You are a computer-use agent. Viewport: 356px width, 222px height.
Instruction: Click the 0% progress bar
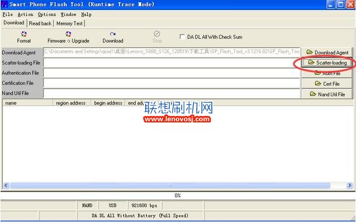click(178, 196)
